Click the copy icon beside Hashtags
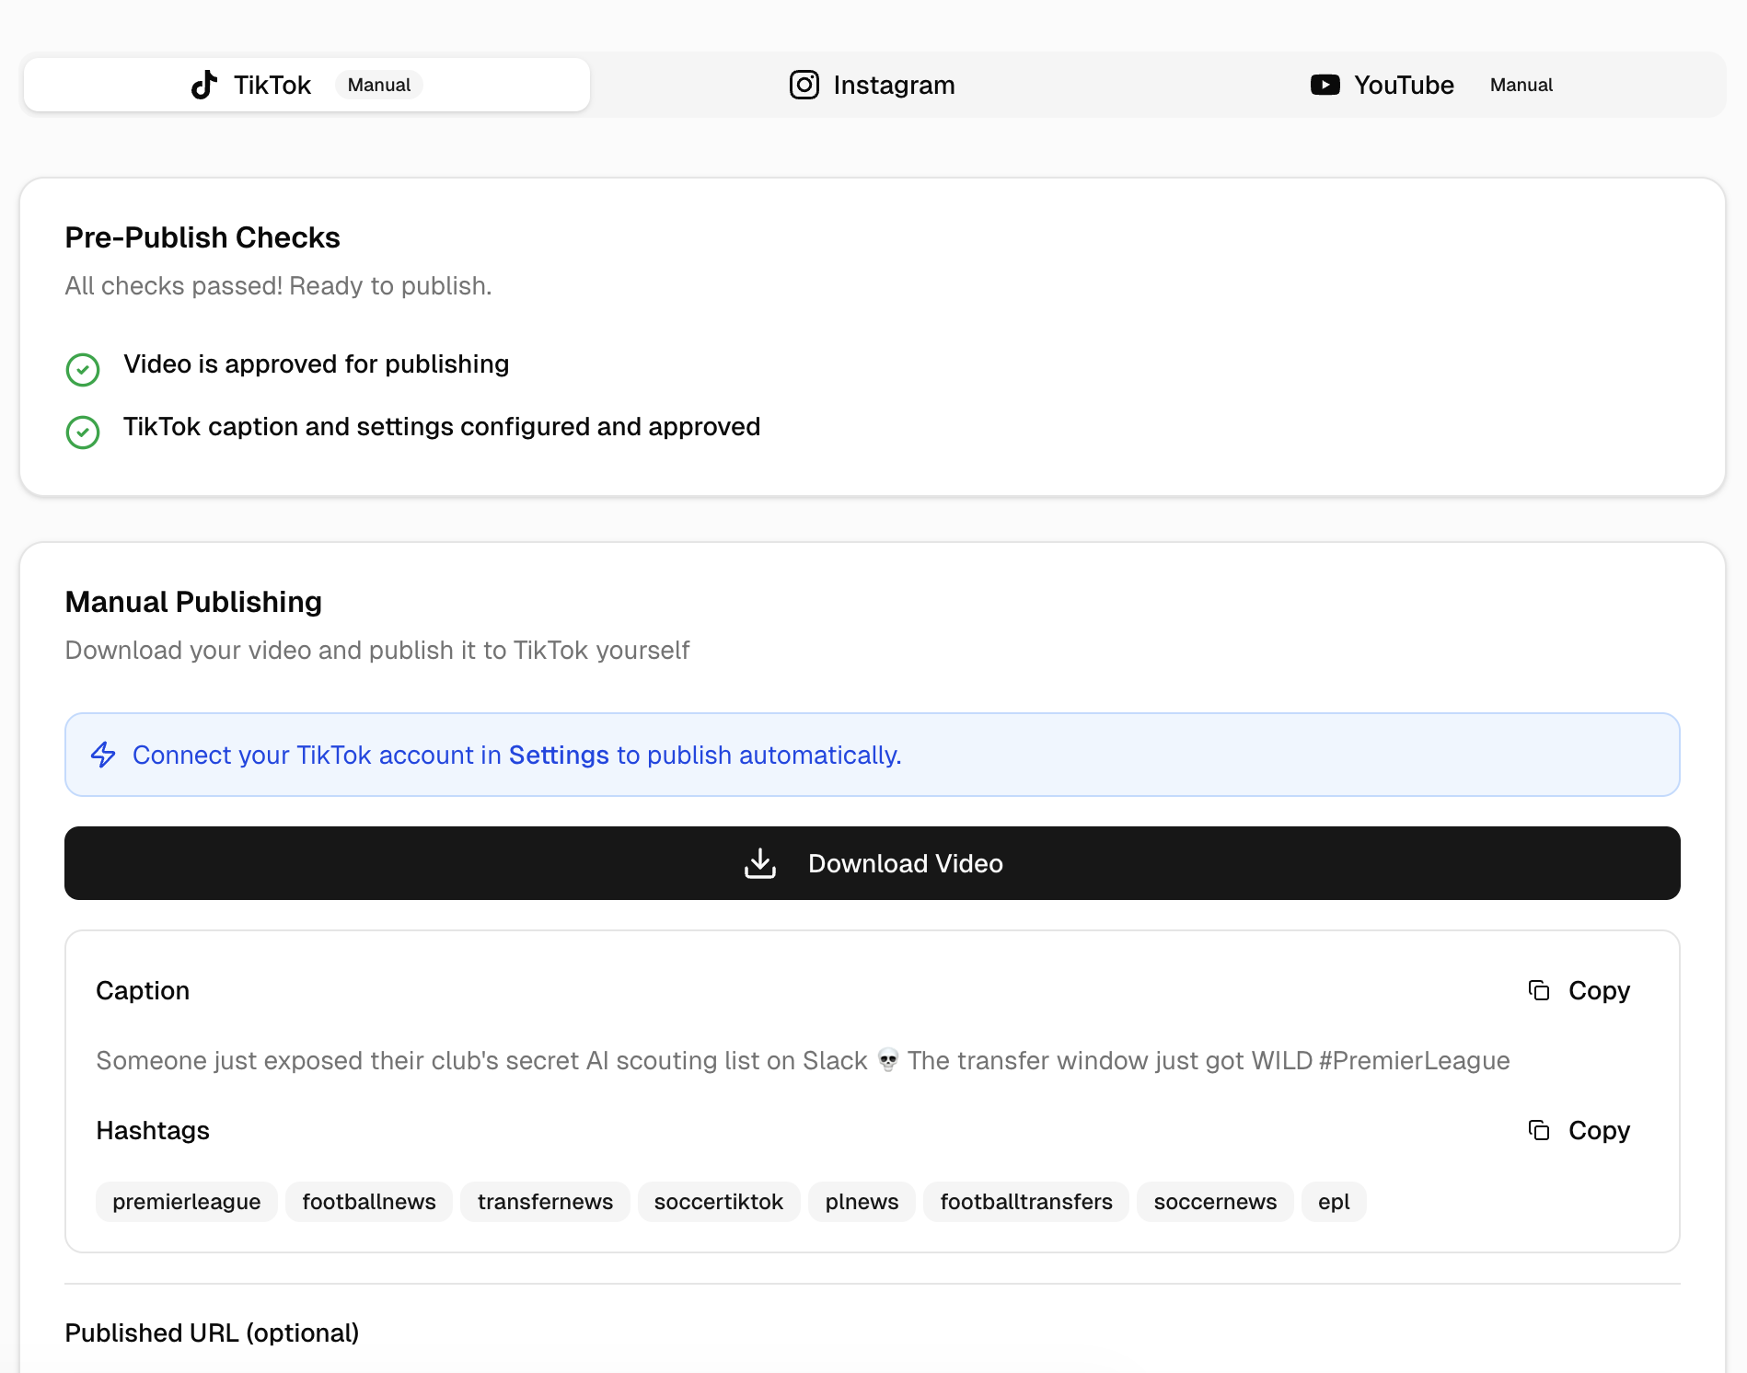Viewport: 1747px width, 1373px height. point(1539,1130)
